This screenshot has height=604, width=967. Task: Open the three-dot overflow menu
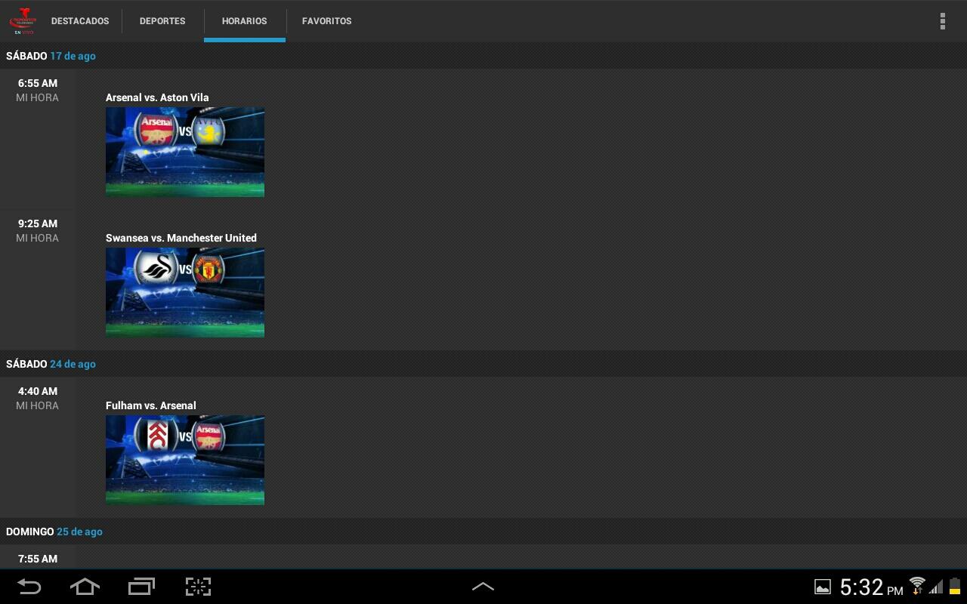942,21
